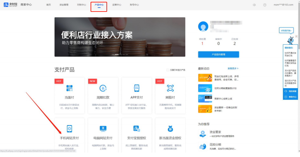Click the 现金红包全新上线 news text

point(227,78)
